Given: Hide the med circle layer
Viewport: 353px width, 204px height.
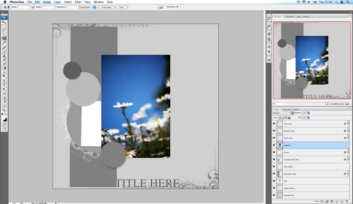Looking at the screenshot, I should pyautogui.click(x=274, y=138).
